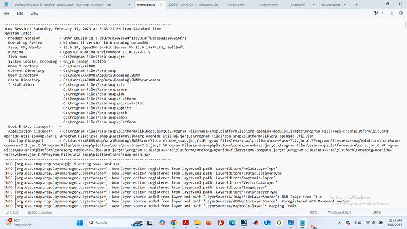Switch to the esa-snap_all_windc tab
The image size is (407, 229).
pos(90,5)
